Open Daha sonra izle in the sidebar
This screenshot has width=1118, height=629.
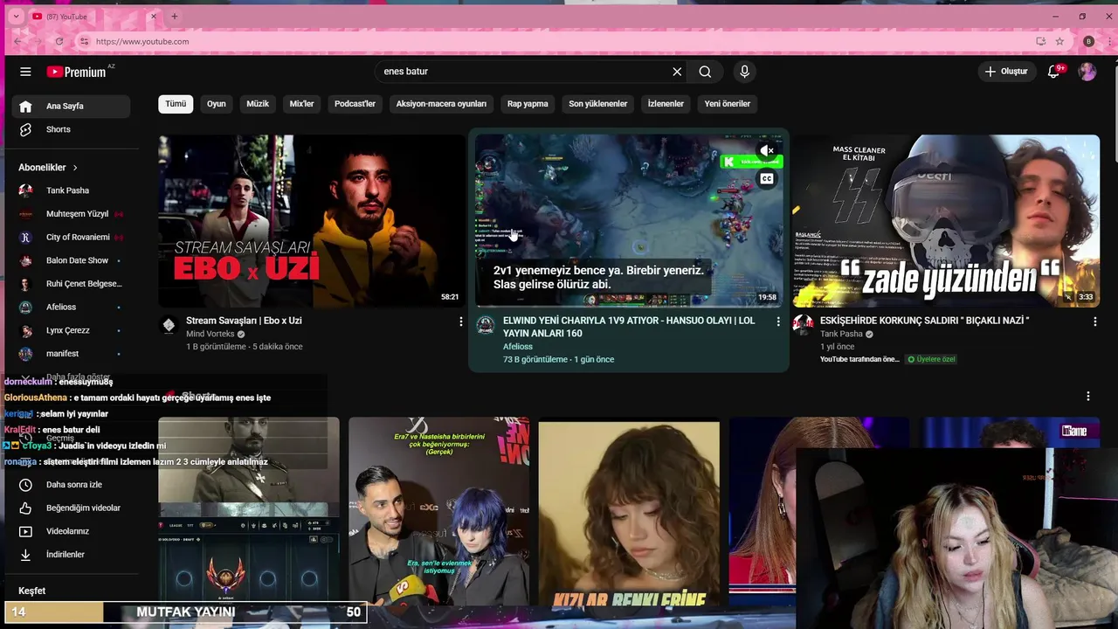71,485
